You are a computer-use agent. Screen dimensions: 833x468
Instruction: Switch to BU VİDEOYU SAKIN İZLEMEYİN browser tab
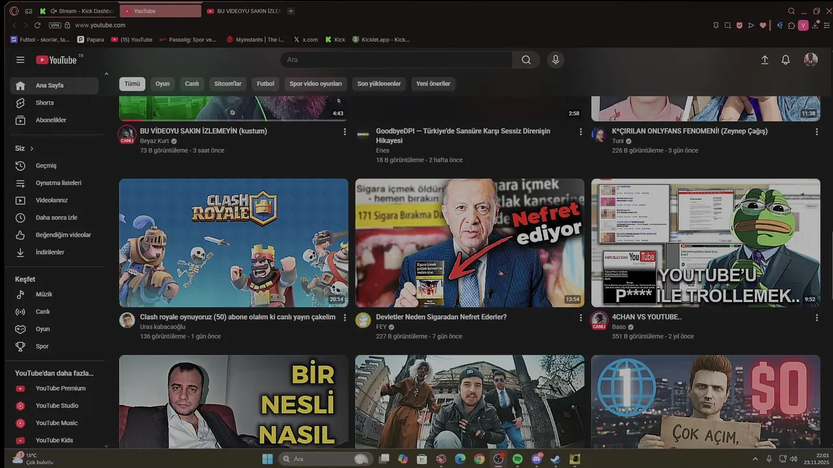(x=243, y=11)
